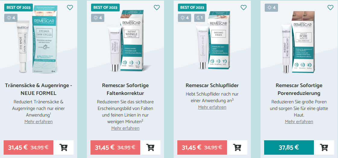Save Sofortige Porenreduzierung to wishlist
338x158 pixels.
[x=330, y=8]
